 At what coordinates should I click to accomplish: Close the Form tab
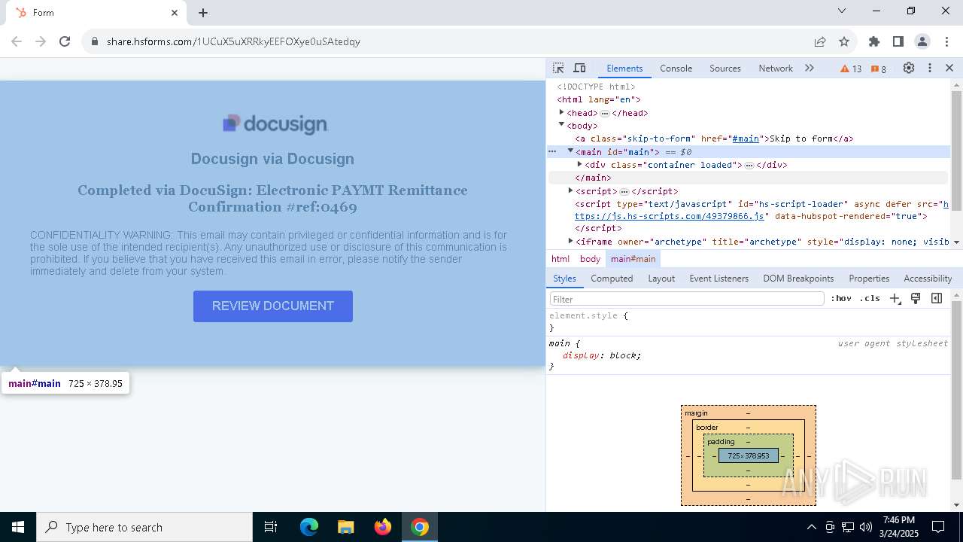[175, 13]
